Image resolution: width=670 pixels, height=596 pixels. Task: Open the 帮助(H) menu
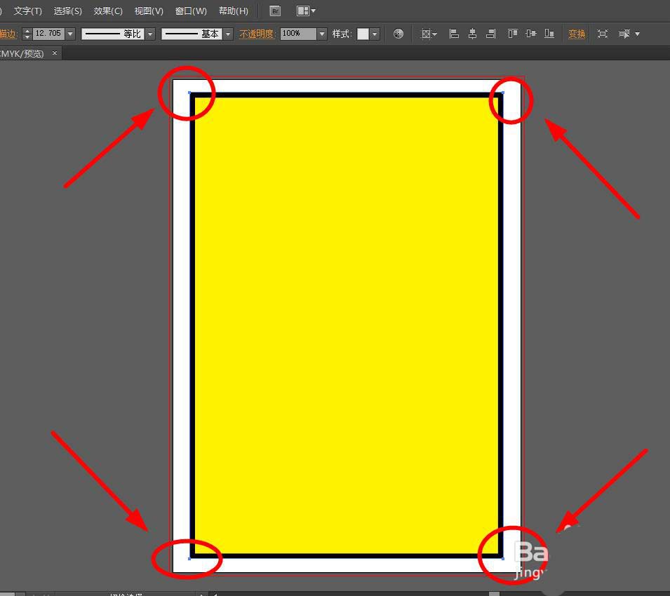tap(234, 11)
